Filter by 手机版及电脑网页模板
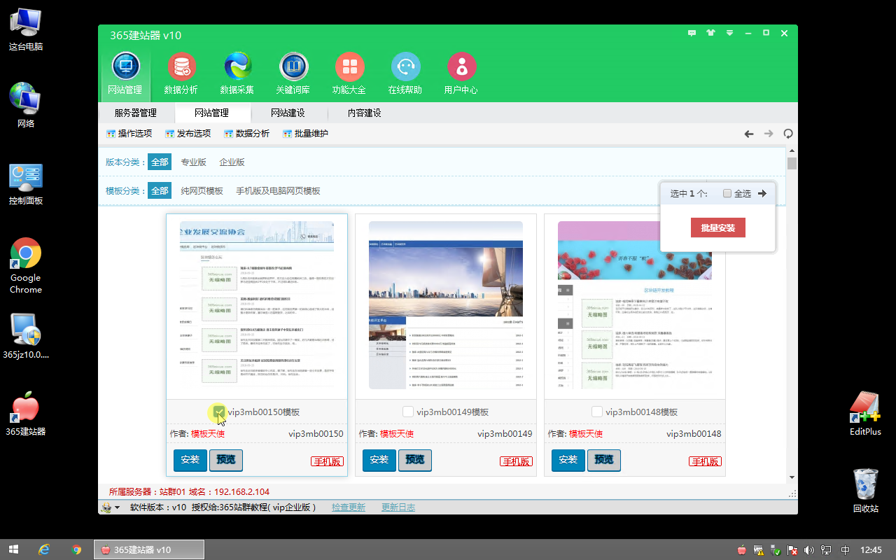This screenshot has height=560, width=896. (x=278, y=190)
